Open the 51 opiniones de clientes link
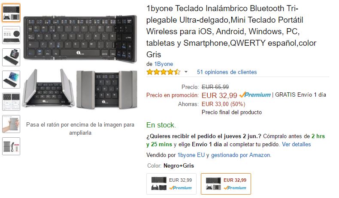Image resolution: width=339 pixels, height=198 pixels. pos(227,72)
